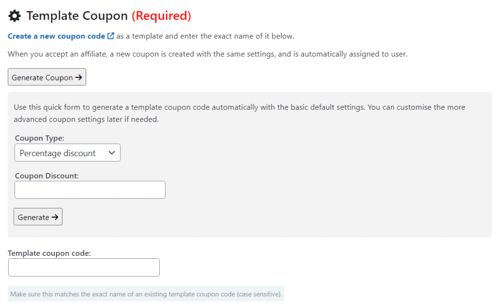Click the 'Coupon Discount:' label
Image resolution: width=500 pixels, height=308 pixels.
[x=47, y=176]
